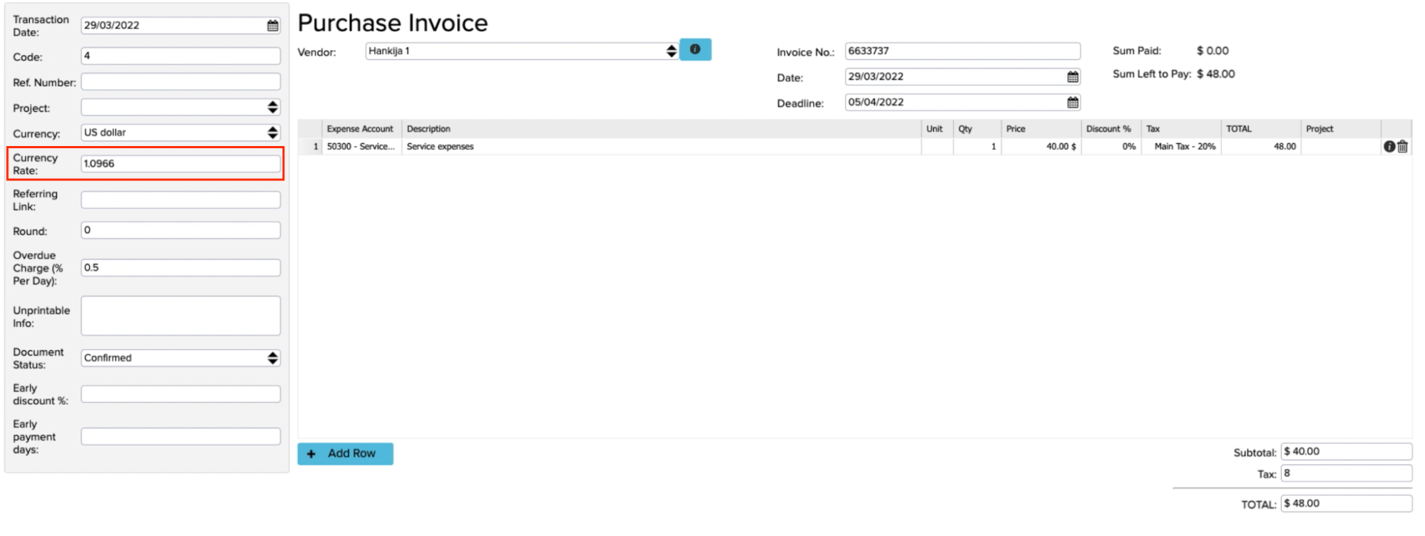Click the Main Tax - 20% cell
1425x536 pixels.
pos(1183,147)
